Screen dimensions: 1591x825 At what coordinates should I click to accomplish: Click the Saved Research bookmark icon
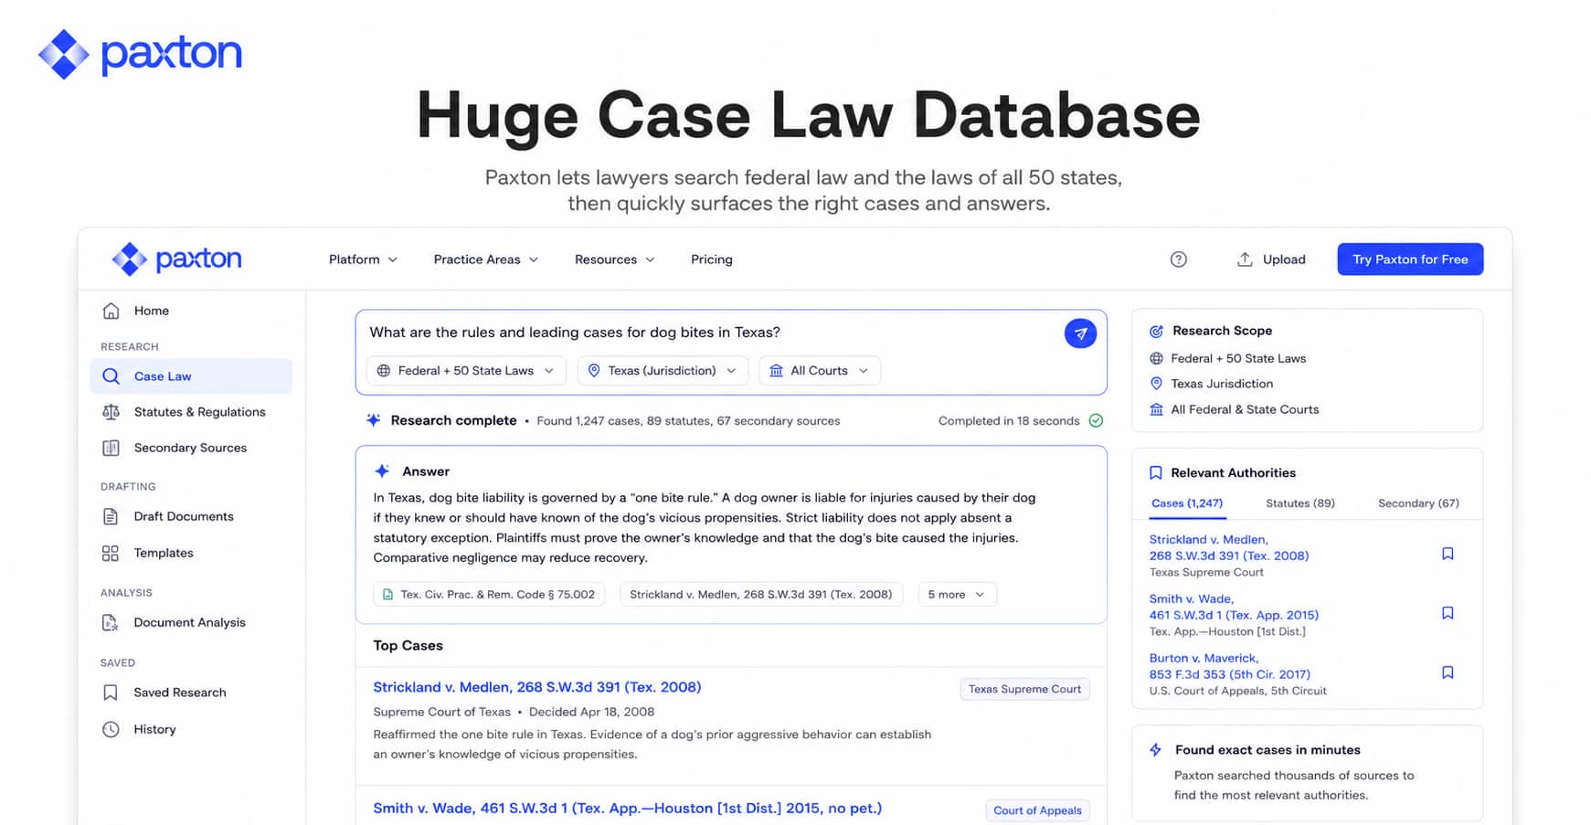click(x=111, y=693)
